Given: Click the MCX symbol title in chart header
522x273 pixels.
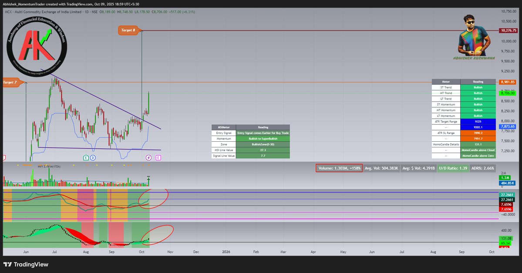Looking at the screenshot, I should click(x=43, y=12).
